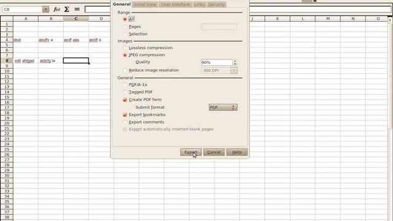Select column B header
Viewport: 393px width, 221px height.
[51, 18]
